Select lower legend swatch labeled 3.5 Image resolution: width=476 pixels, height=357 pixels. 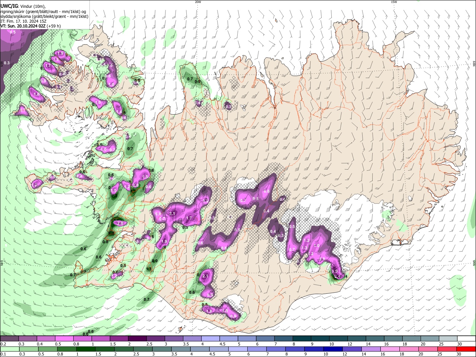pyautogui.click(x=180, y=349)
